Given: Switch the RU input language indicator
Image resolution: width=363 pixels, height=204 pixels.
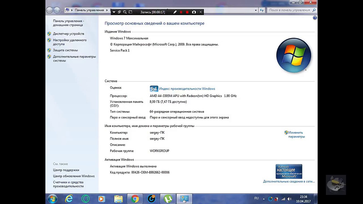Looking at the screenshot, I should click(256, 198).
